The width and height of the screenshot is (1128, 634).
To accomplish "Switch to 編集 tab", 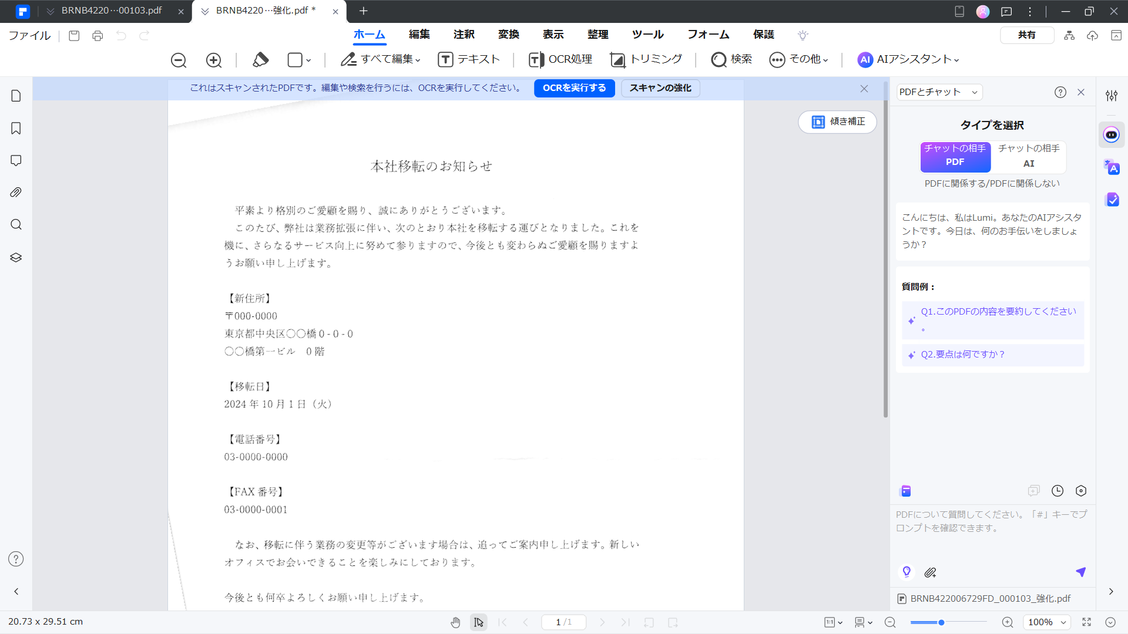I will pos(419,35).
